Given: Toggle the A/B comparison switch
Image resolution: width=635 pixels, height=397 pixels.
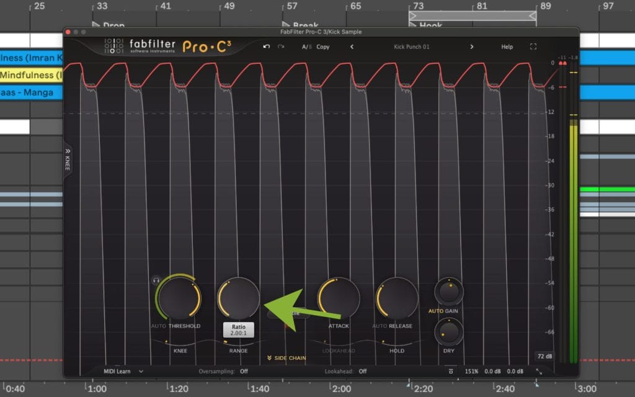Looking at the screenshot, I should [x=306, y=47].
